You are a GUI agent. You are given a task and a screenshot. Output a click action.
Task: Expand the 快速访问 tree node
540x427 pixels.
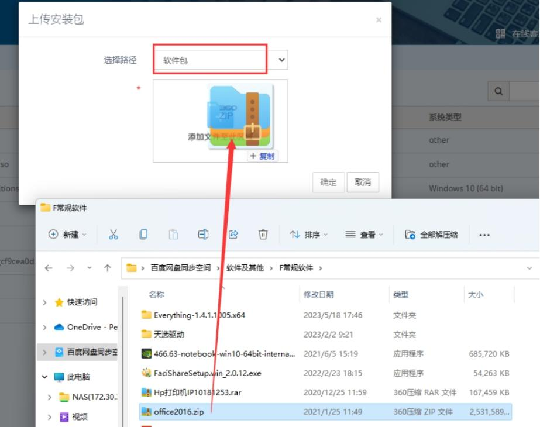(45, 302)
